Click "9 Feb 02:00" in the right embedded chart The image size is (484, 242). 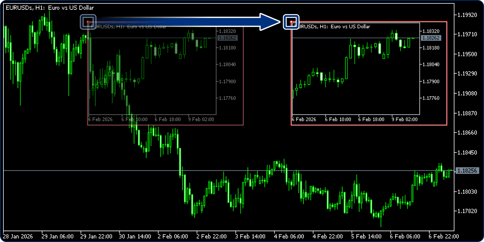click(x=405, y=119)
